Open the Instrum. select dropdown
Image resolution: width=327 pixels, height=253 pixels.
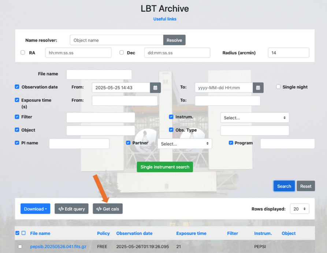(x=254, y=118)
